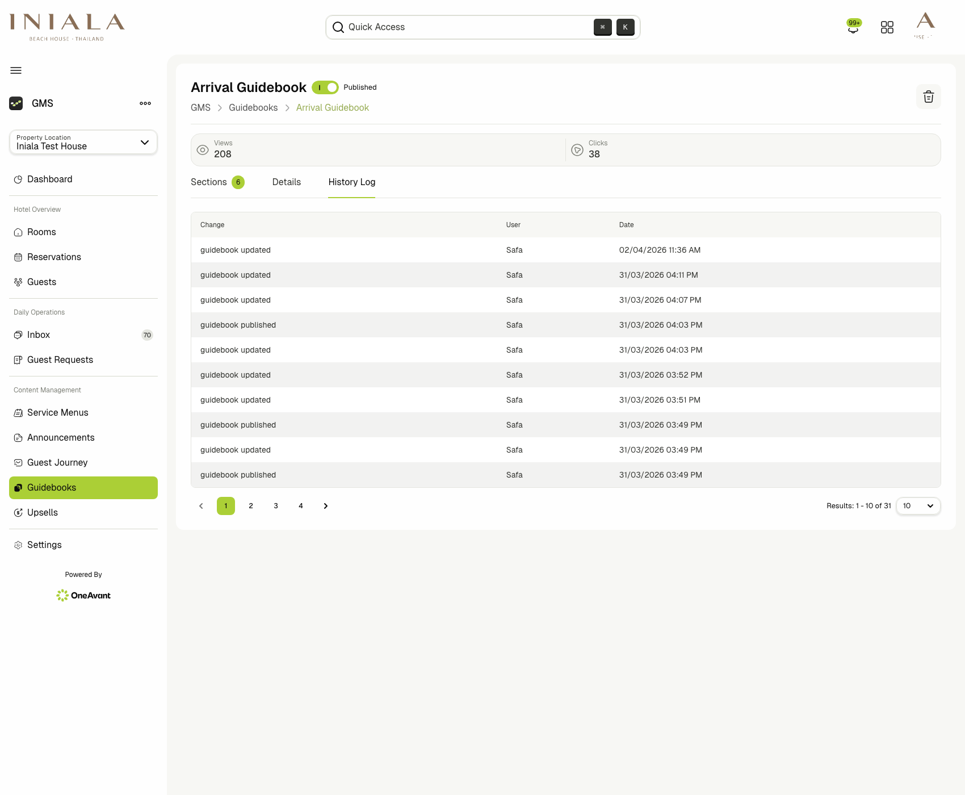The height and width of the screenshot is (795, 965).
Task: Go to next page with right chevron
Action: [x=326, y=506]
